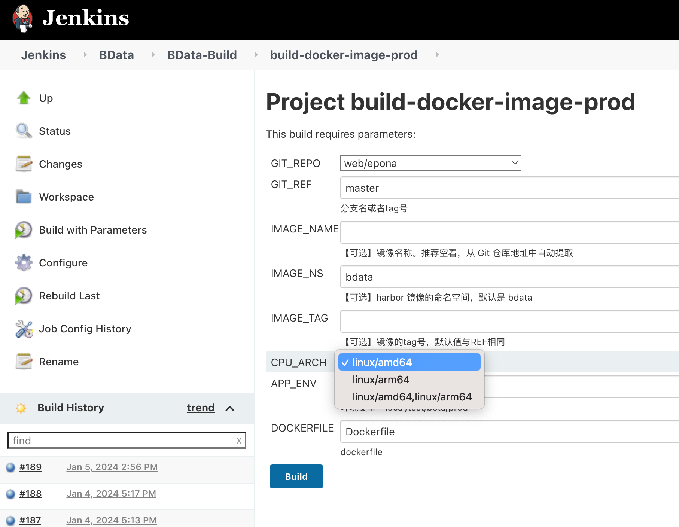Click the DOCKERFILE parameter label
The height and width of the screenshot is (527, 679).
point(302,428)
